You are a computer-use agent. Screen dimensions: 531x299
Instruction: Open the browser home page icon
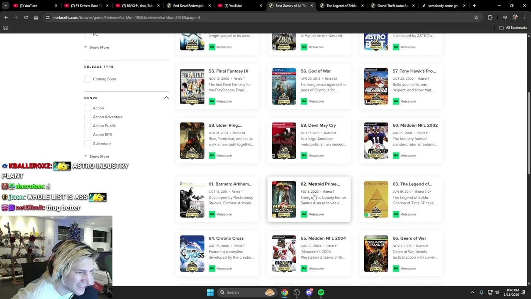click(36, 17)
